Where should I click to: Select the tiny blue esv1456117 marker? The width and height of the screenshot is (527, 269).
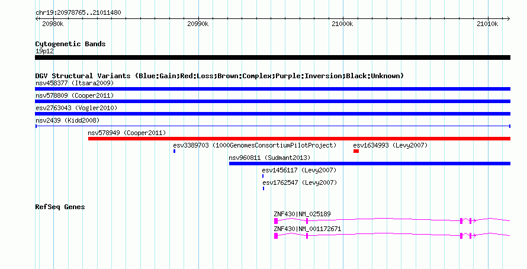pos(263,176)
